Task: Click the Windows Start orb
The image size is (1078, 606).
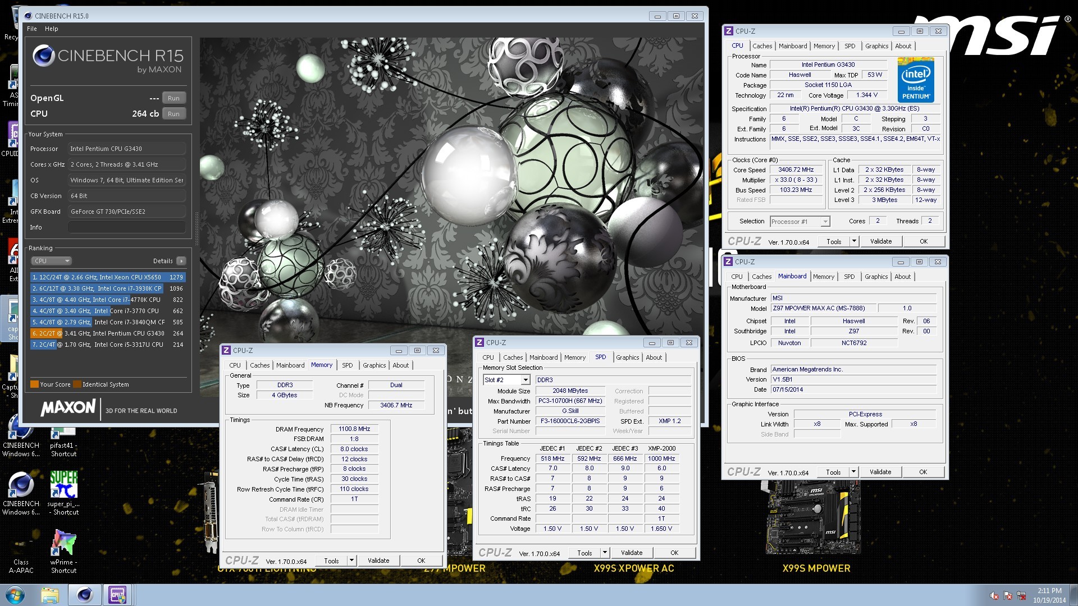Action: [15, 595]
